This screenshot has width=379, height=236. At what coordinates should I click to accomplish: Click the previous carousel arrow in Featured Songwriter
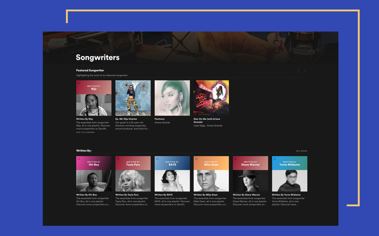(x=298, y=71)
